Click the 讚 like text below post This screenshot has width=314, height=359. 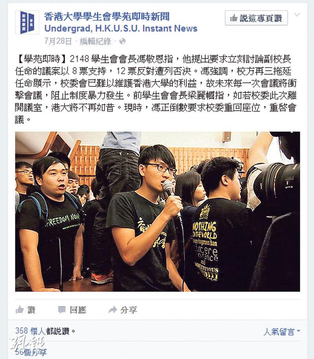[x=31, y=310]
